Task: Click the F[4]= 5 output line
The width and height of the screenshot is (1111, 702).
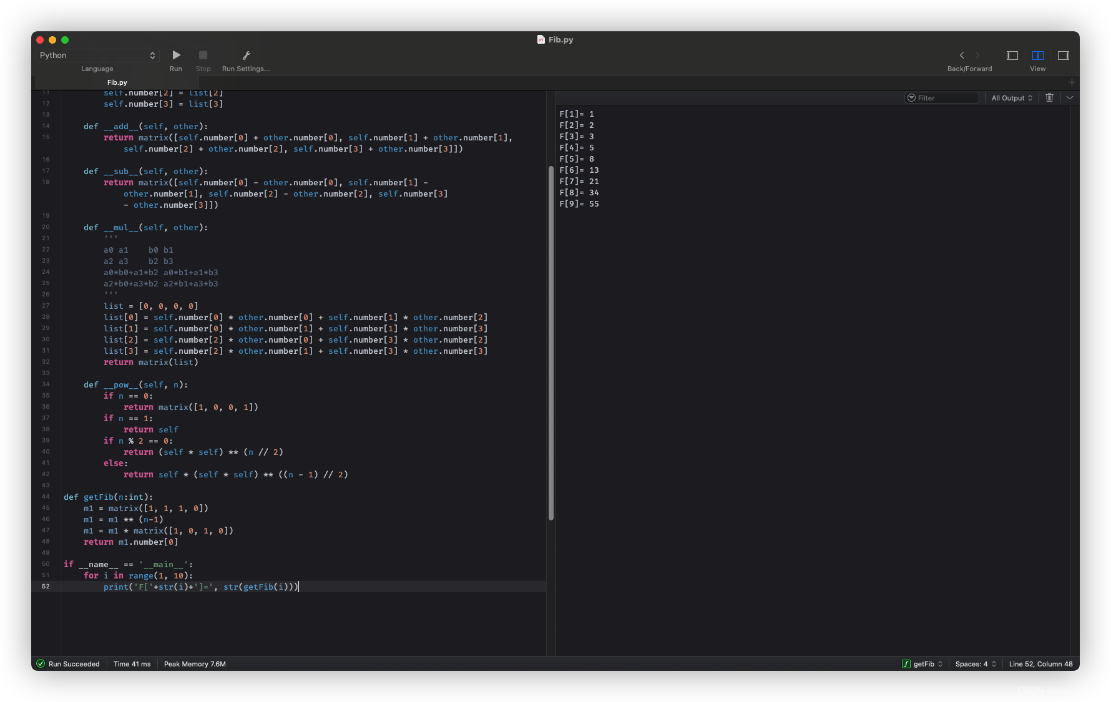Action: click(x=577, y=148)
